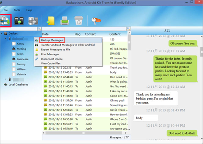Click the database to phone restore icon

click(x=33, y=21)
